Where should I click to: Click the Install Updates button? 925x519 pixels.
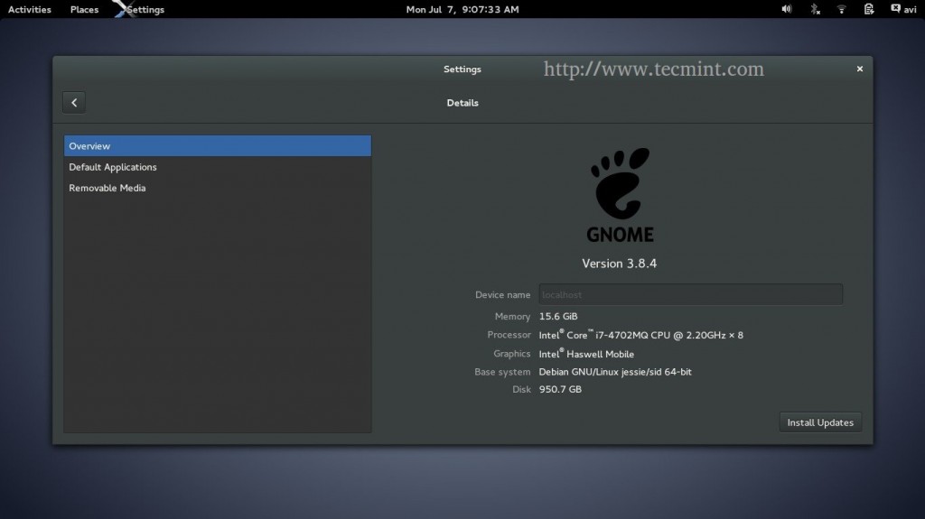click(x=820, y=422)
